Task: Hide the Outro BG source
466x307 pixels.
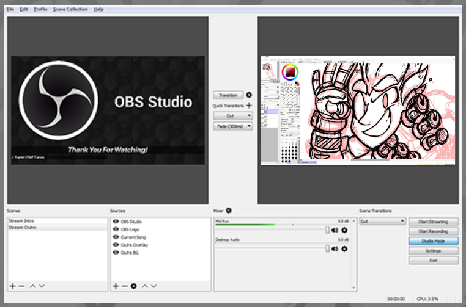Action: (x=116, y=253)
